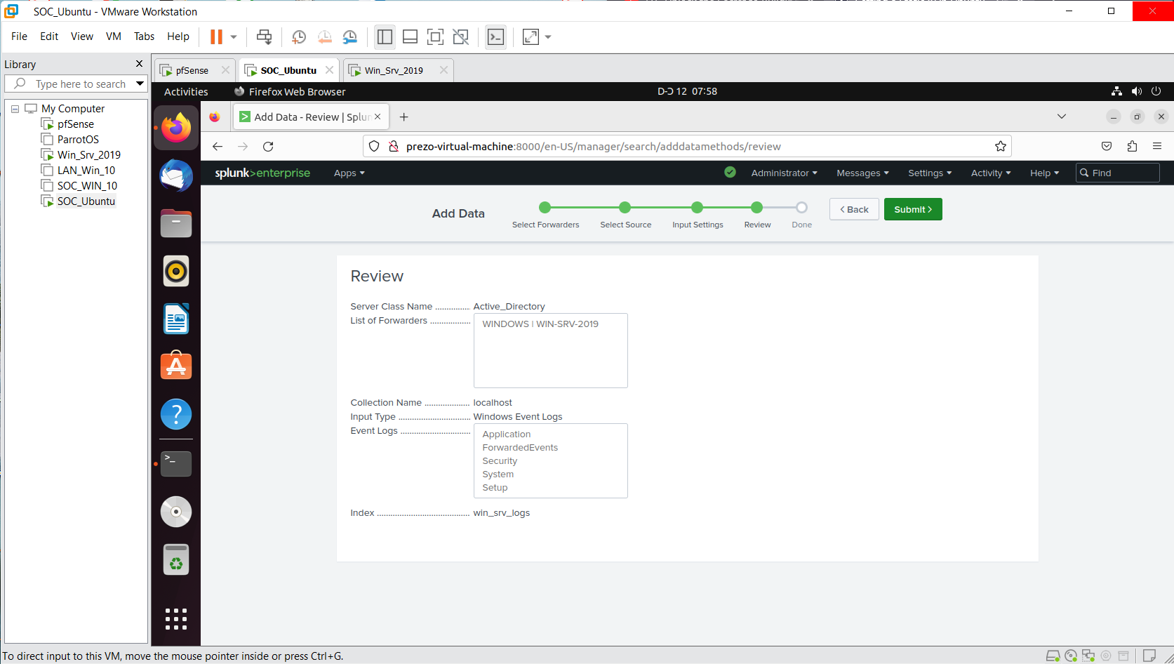Open the VMware Help menu

pyautogui.click(x=178, y=36)
